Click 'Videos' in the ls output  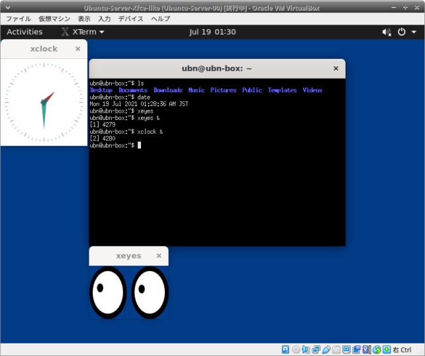(312, 90)
